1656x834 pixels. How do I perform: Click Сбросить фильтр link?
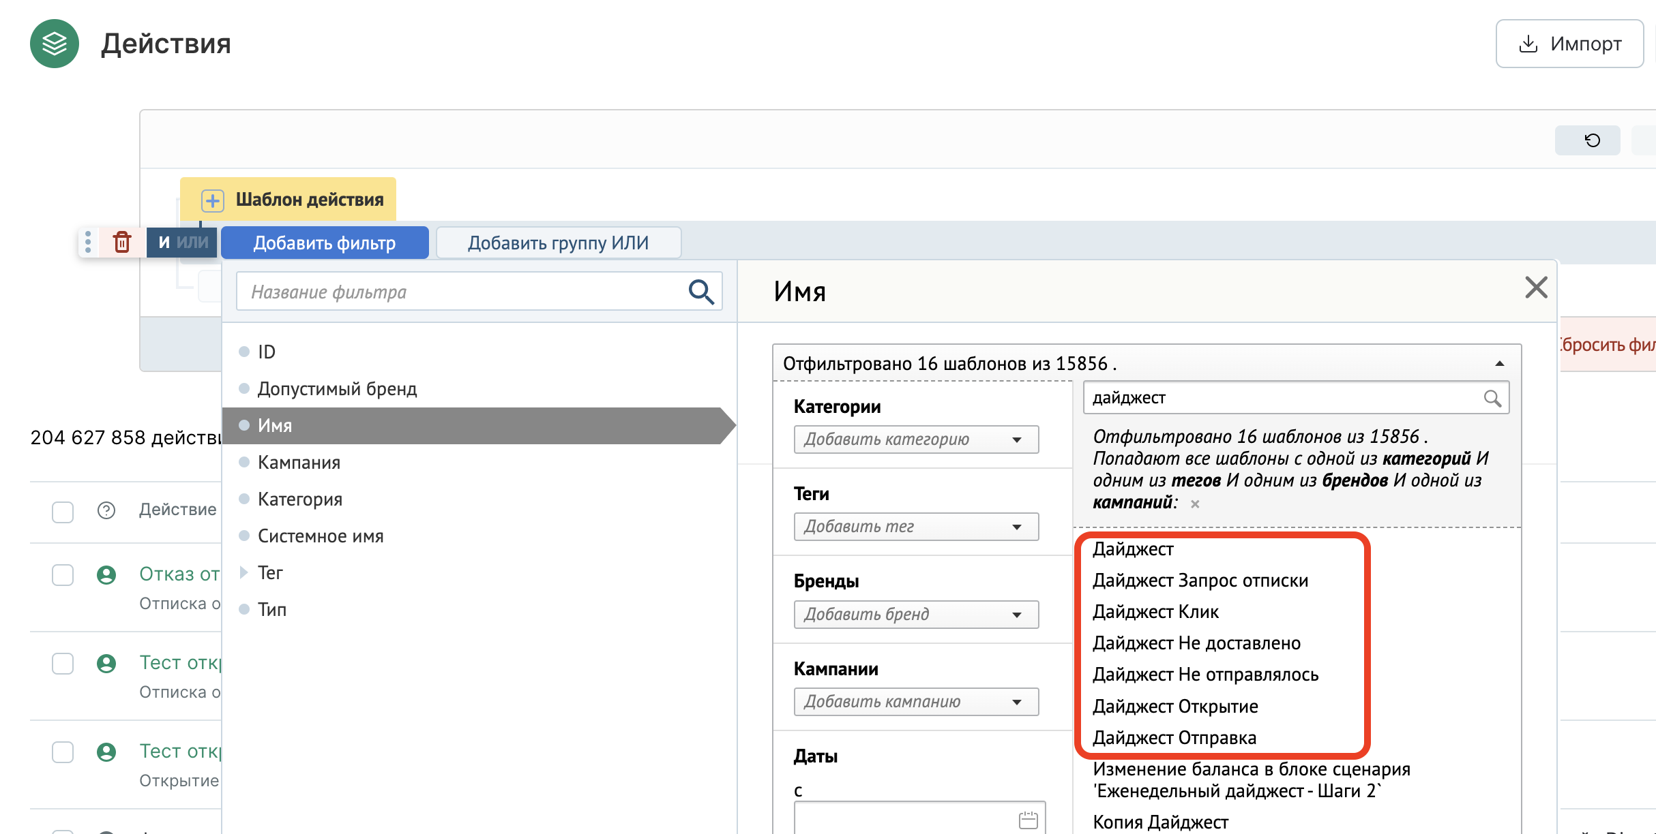click(x=1607, y=345)
